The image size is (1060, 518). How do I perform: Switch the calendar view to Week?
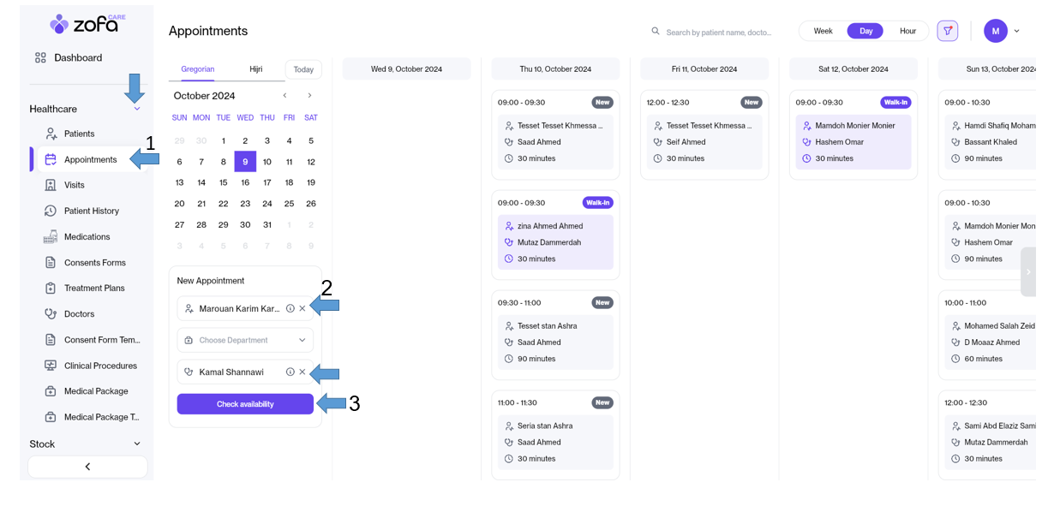[823, 31]
